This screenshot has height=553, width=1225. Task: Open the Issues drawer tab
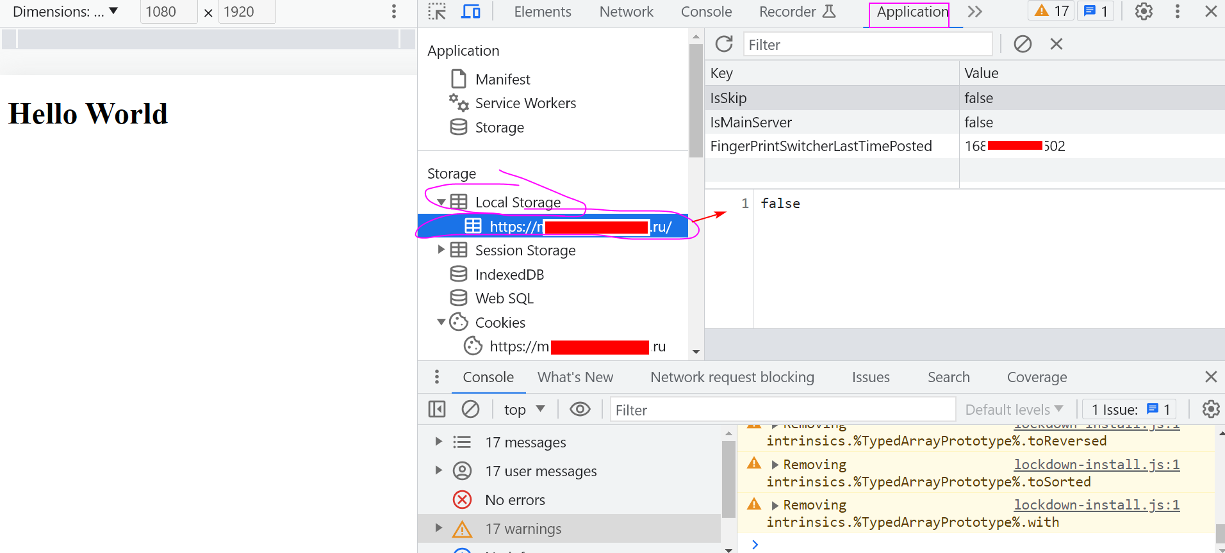click(x=870, y=377)
